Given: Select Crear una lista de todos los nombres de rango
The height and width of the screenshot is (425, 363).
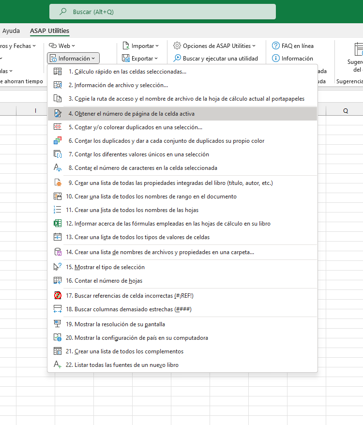Looking at the screenshot, I should point(182,196).
